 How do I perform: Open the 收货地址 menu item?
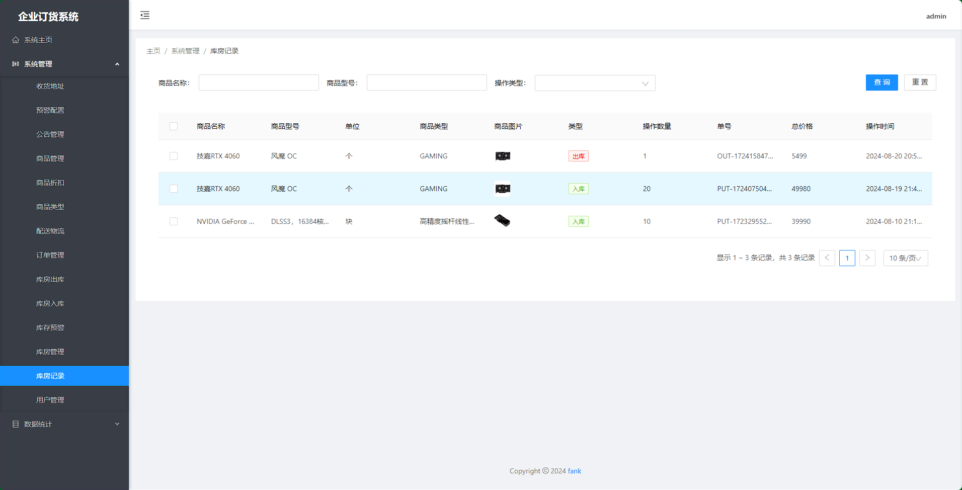[64, 86]
